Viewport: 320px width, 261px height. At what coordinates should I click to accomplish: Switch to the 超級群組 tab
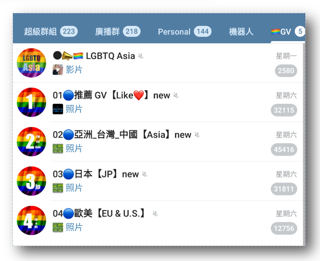pyautogui.click(x=51, y=32)
